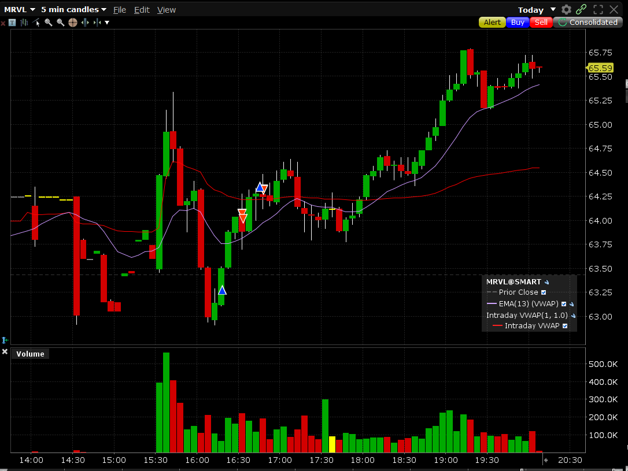This screenshot has width=628, height=471.
Task: Toggle the Intraday VWAP line checkbox
Action: coord(565,326)
